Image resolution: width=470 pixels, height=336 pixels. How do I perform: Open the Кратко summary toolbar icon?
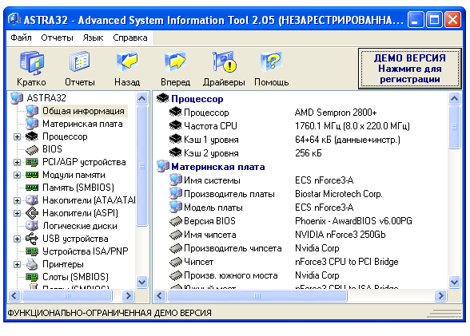point(32,63)
